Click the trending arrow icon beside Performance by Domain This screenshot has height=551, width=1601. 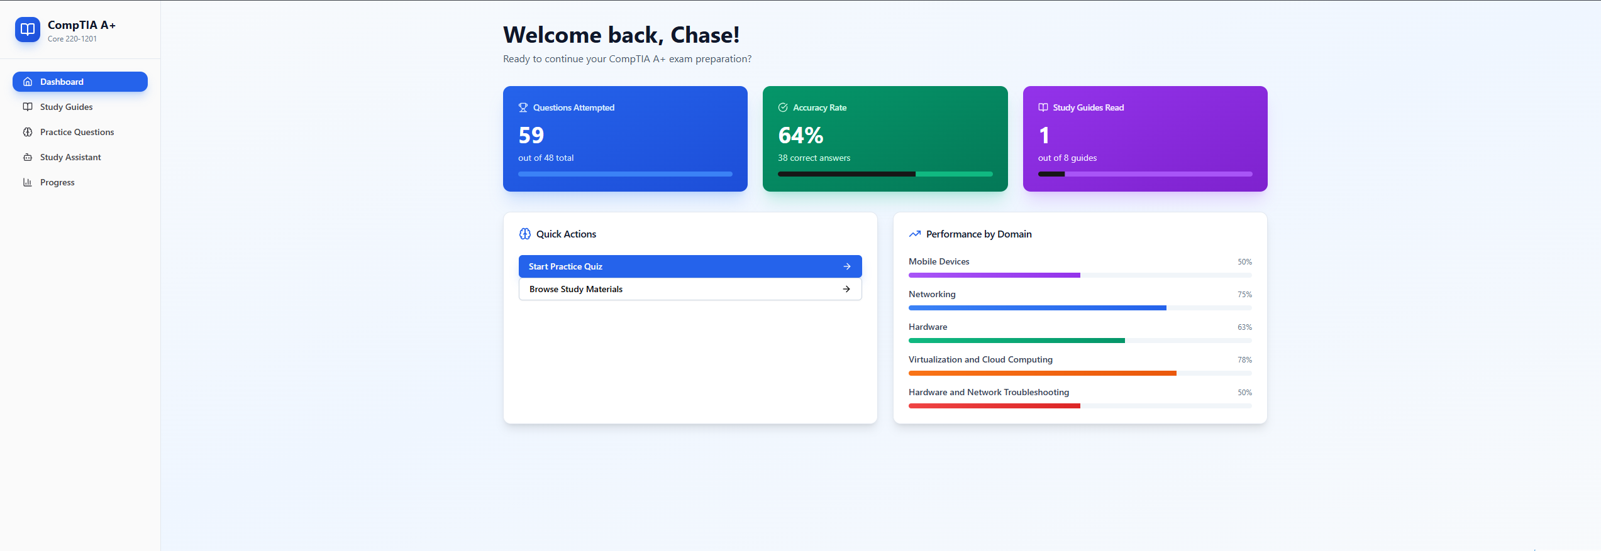pos(915,234)
